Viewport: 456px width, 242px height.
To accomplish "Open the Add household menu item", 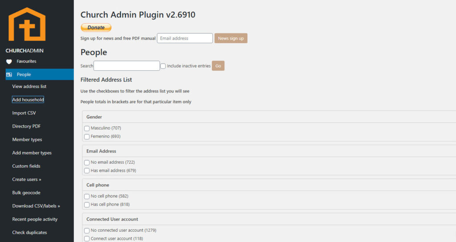I will [x=28, y=100].
